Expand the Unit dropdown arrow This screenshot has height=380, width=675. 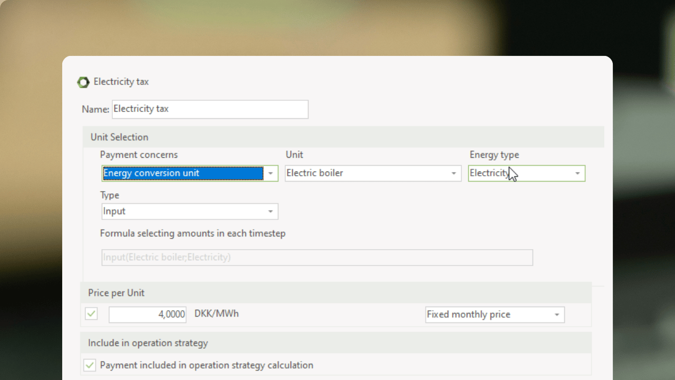point(454,174)
